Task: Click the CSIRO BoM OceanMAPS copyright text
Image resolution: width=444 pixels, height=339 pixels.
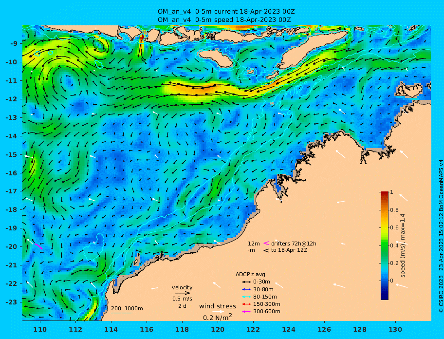Action: coord(441,236)
